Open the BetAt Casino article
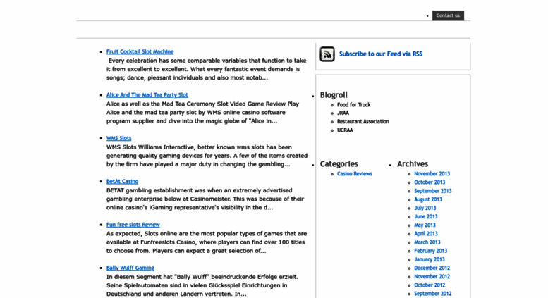 coord(122,182)
